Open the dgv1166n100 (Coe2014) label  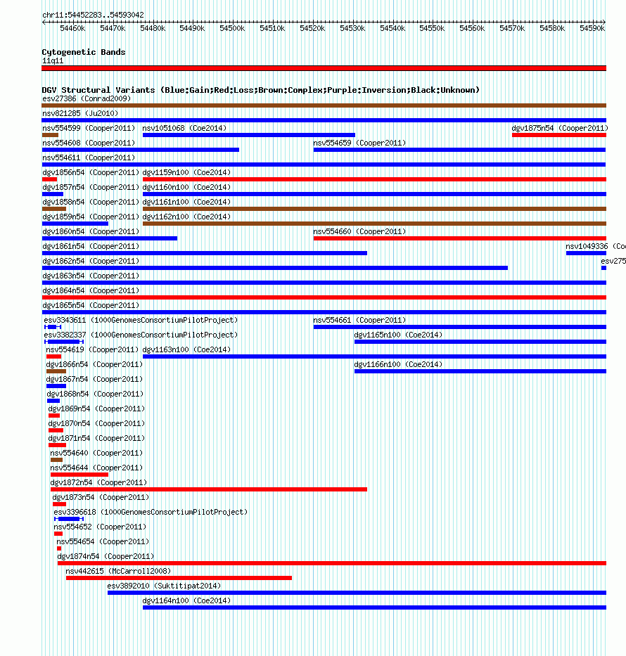pos(398,364)
